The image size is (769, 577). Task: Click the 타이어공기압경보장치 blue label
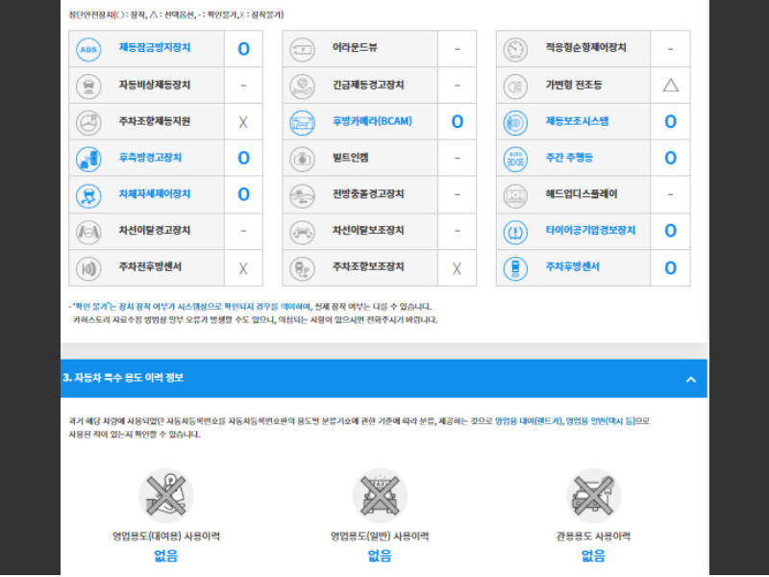[590, 230]
